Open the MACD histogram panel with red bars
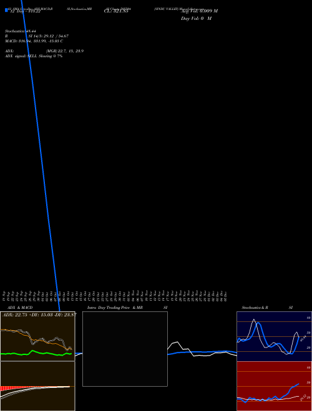Image resolution: width=312 pixels, height=411 pixels. (37, 386)
